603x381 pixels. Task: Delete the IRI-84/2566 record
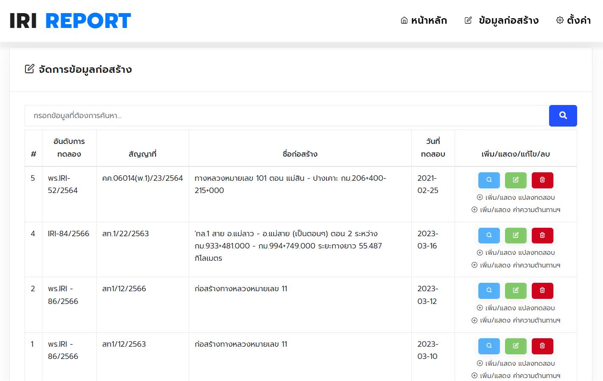(x=542, y=235)
